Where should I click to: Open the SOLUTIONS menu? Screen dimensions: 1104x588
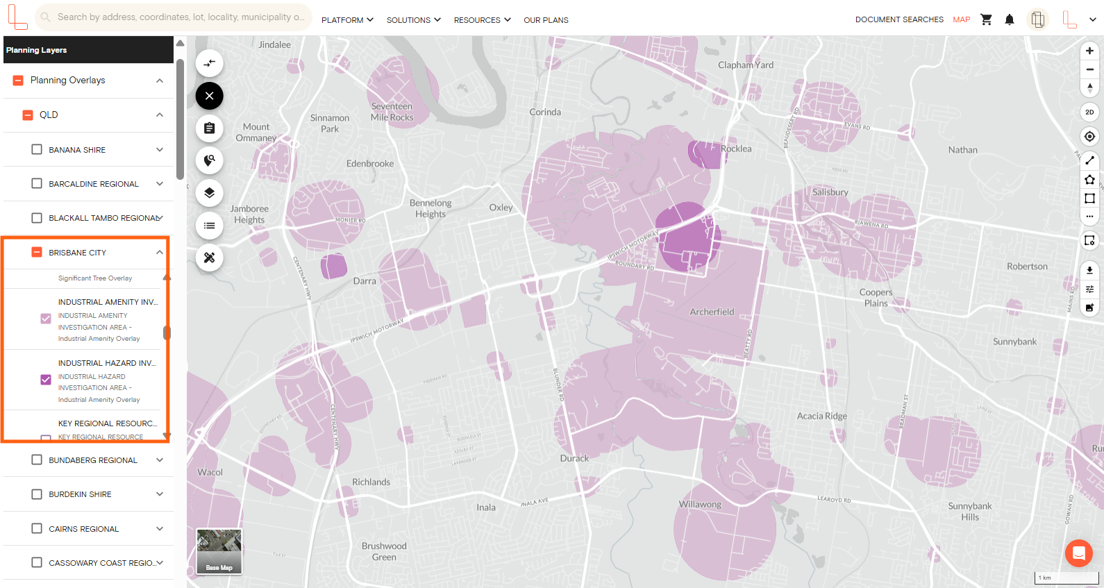pos(413,20)
